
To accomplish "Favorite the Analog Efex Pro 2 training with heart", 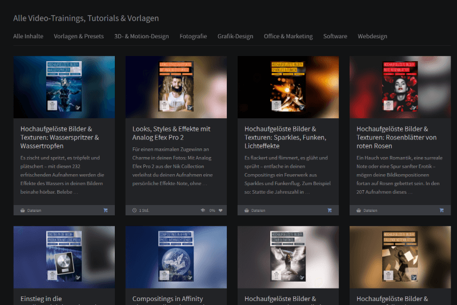I will 221,210.
